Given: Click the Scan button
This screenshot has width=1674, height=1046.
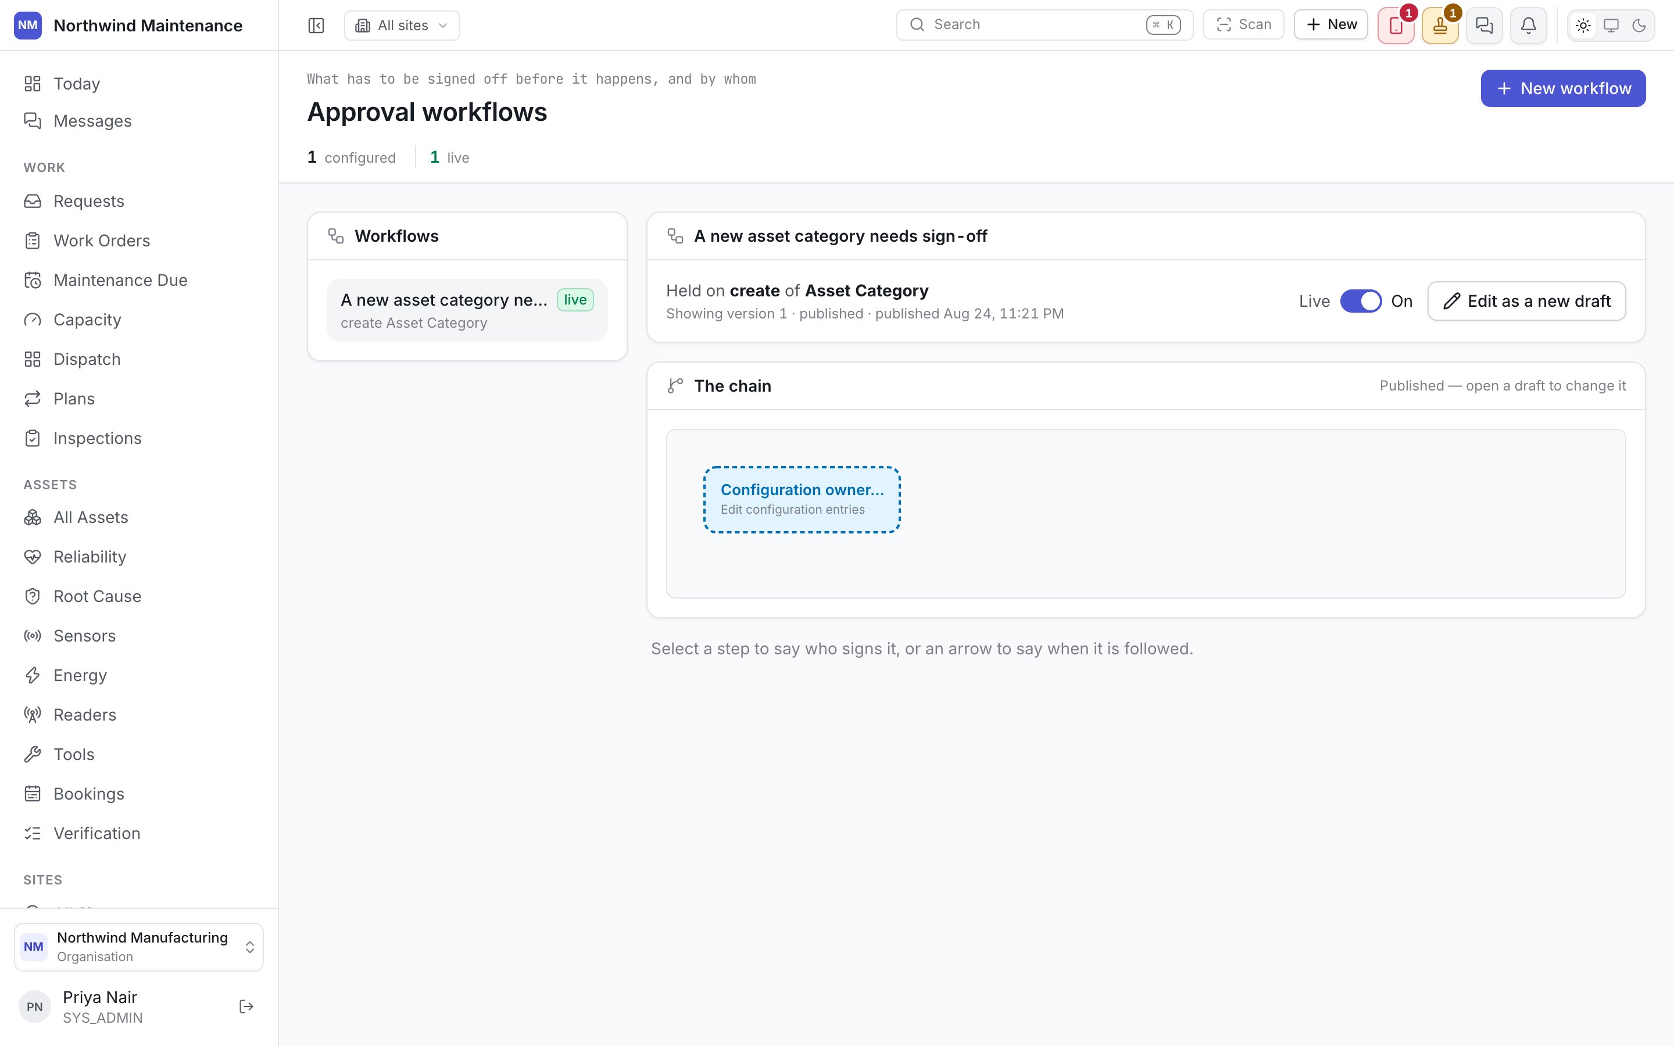Looking at the screenshot, I should click(x=1244, y=25).
